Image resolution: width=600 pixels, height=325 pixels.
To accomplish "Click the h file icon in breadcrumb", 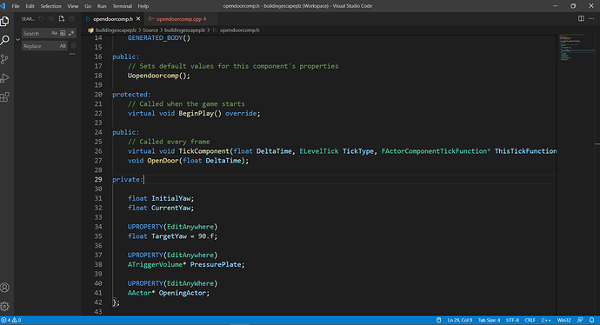I will point(215,30).
